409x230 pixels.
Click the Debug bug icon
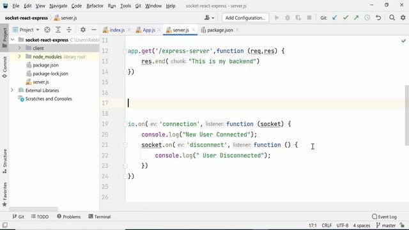click(288, 18)
